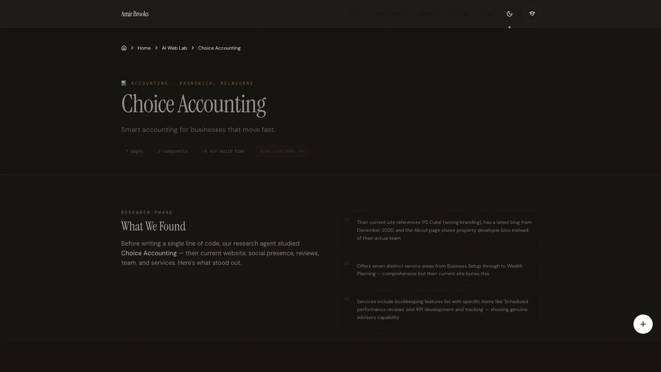Screen dimensions: 661x372
Task: Click the bar chart site icon beside ACCOUNTING
Action: point(124,83)
